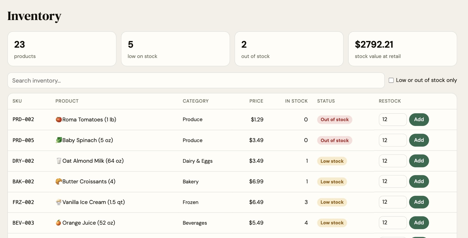Click the milk glass icon beside Oat Almond Milk
This screenshot has width=468, height=238.
pyautogui.click(x=59, y=161)
